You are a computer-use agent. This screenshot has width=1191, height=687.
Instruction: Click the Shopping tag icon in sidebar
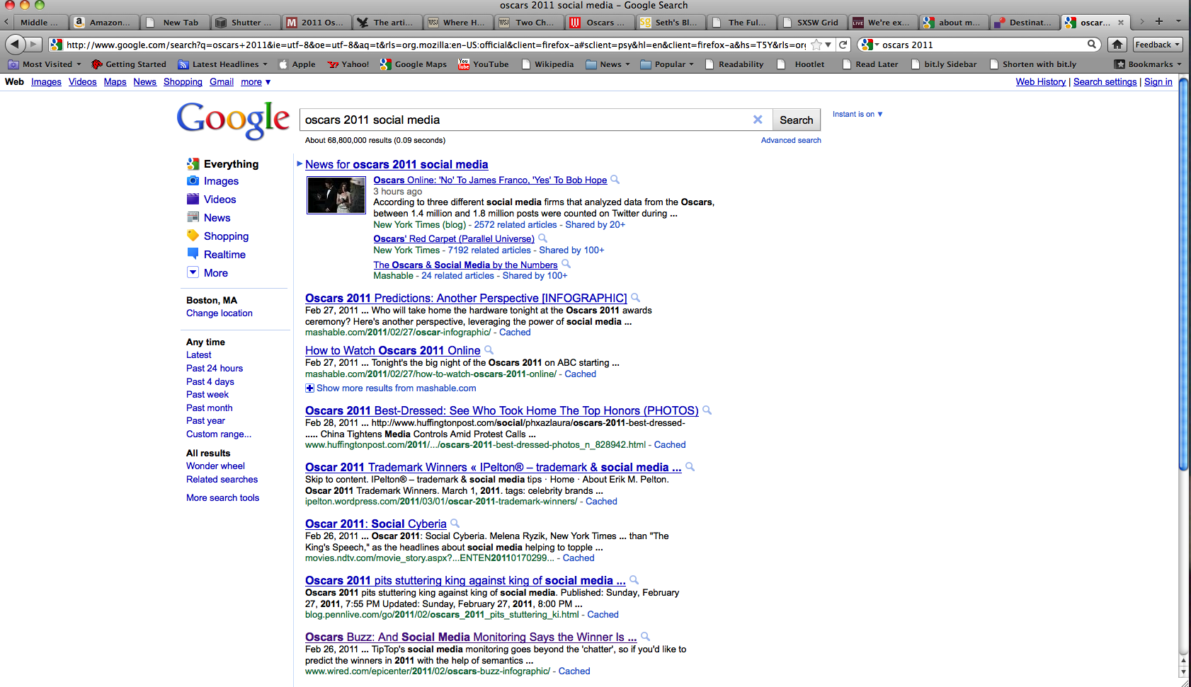click(193, 236)
